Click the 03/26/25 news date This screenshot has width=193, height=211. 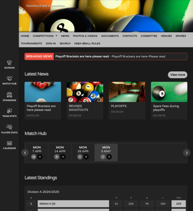75,116
